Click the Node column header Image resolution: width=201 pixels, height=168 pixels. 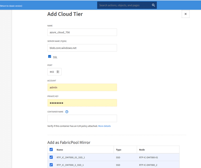[x=142, y=150]
